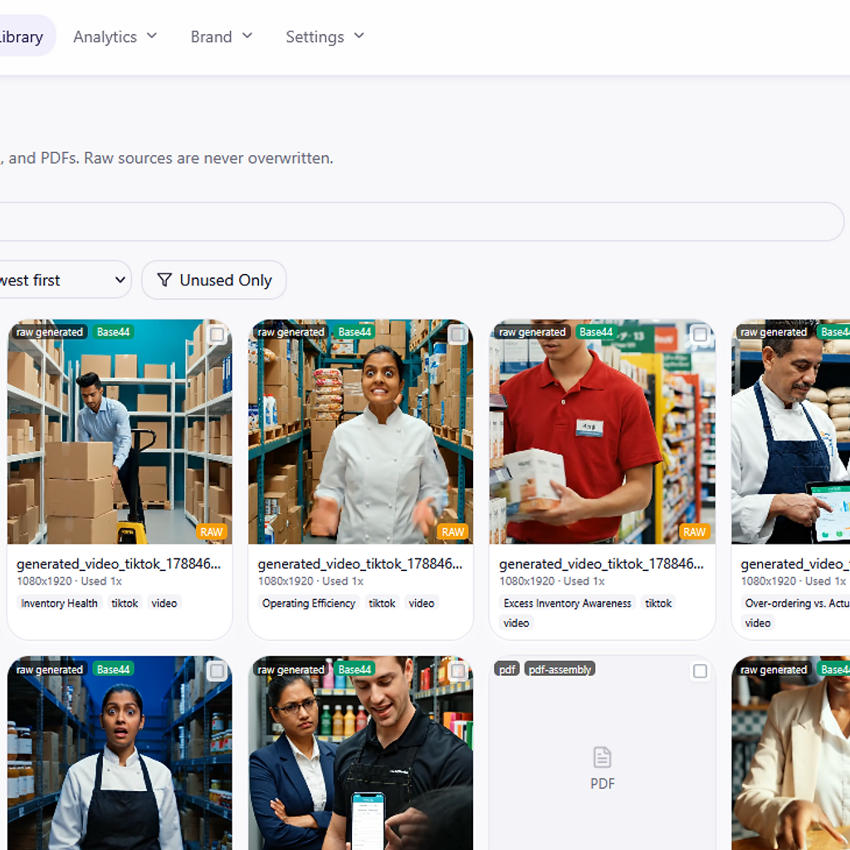Click 'tiktok' tag on Operating Efficiency card
The image size is (850, 850).
[x=382, y=603]
